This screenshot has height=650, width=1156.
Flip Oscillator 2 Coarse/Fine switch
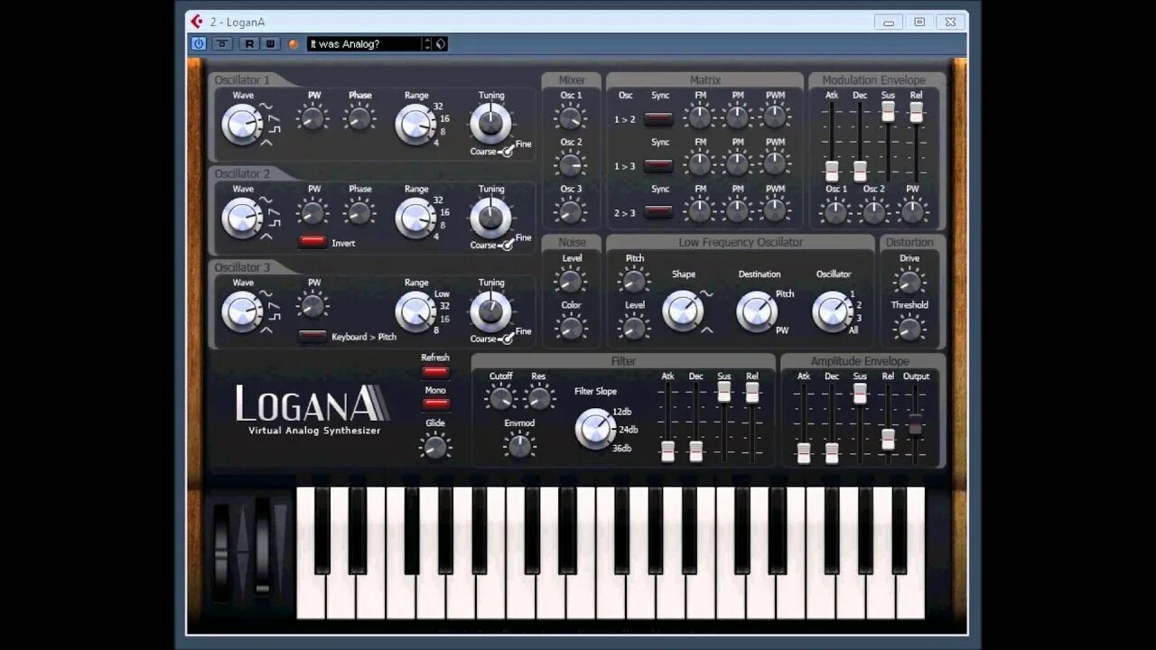507,244
